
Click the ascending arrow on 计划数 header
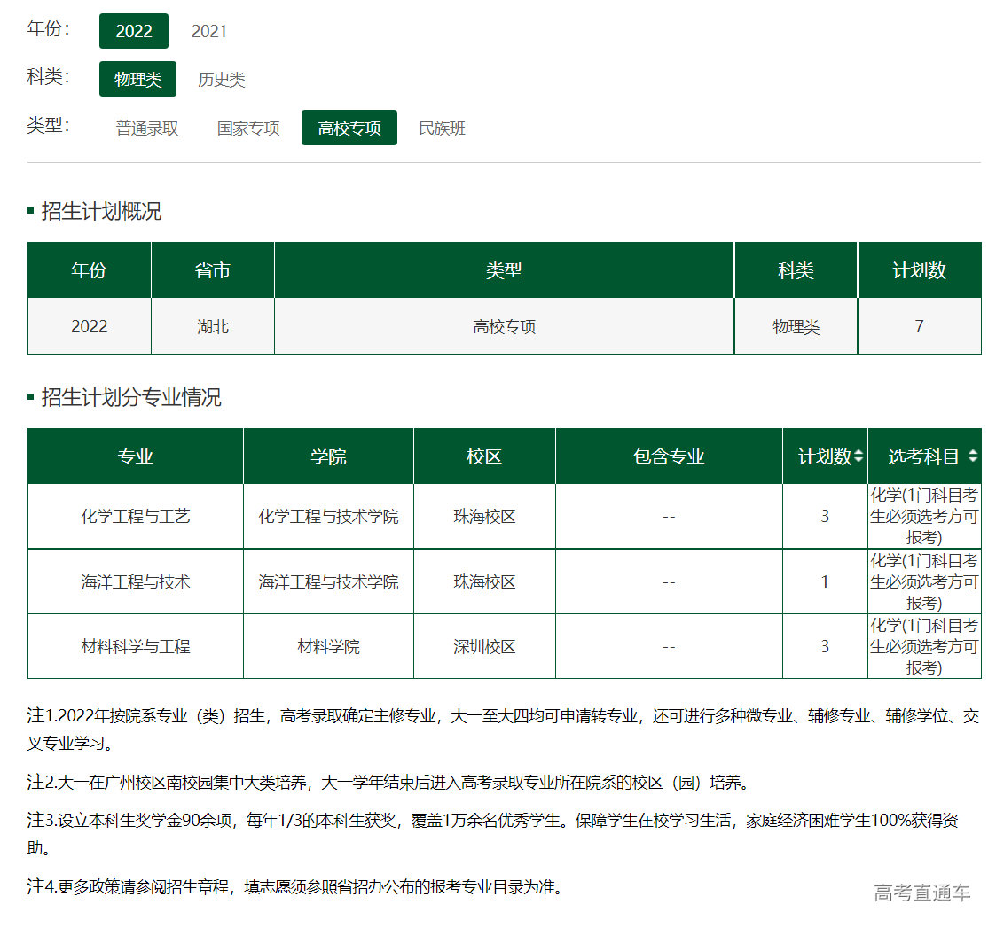857,451
